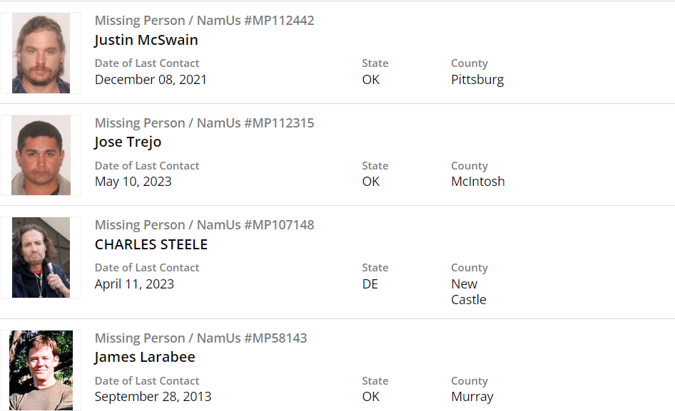The width and height of the screenshot is (675, 411).
Task: Click case heading NamUs #MP112442
Action: pyautogui.click(x=204, y=21)
